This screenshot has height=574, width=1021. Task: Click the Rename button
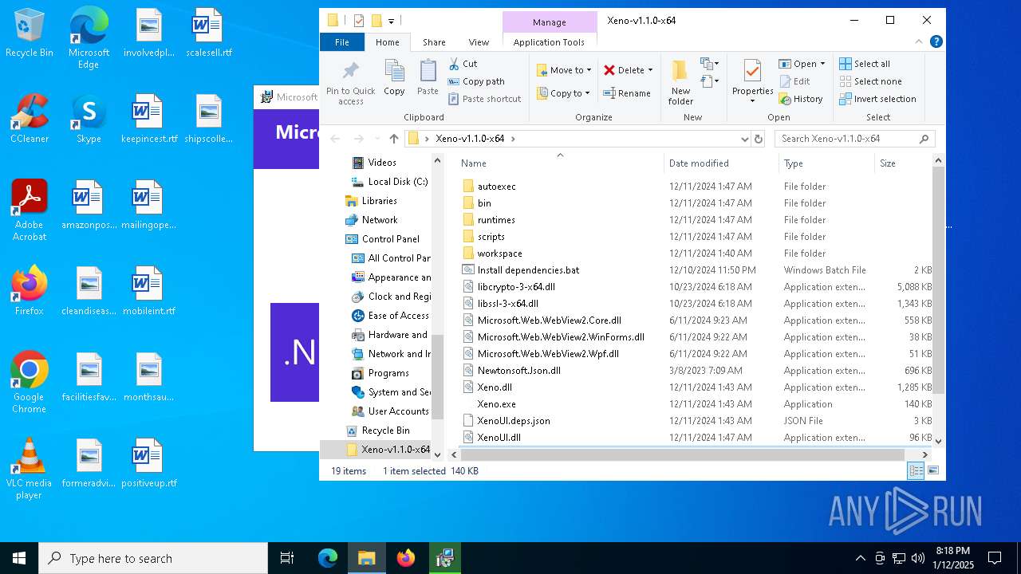click(x=627, y=93)
